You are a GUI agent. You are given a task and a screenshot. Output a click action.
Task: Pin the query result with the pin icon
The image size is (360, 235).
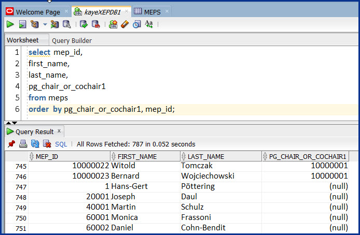click(11, 144)
